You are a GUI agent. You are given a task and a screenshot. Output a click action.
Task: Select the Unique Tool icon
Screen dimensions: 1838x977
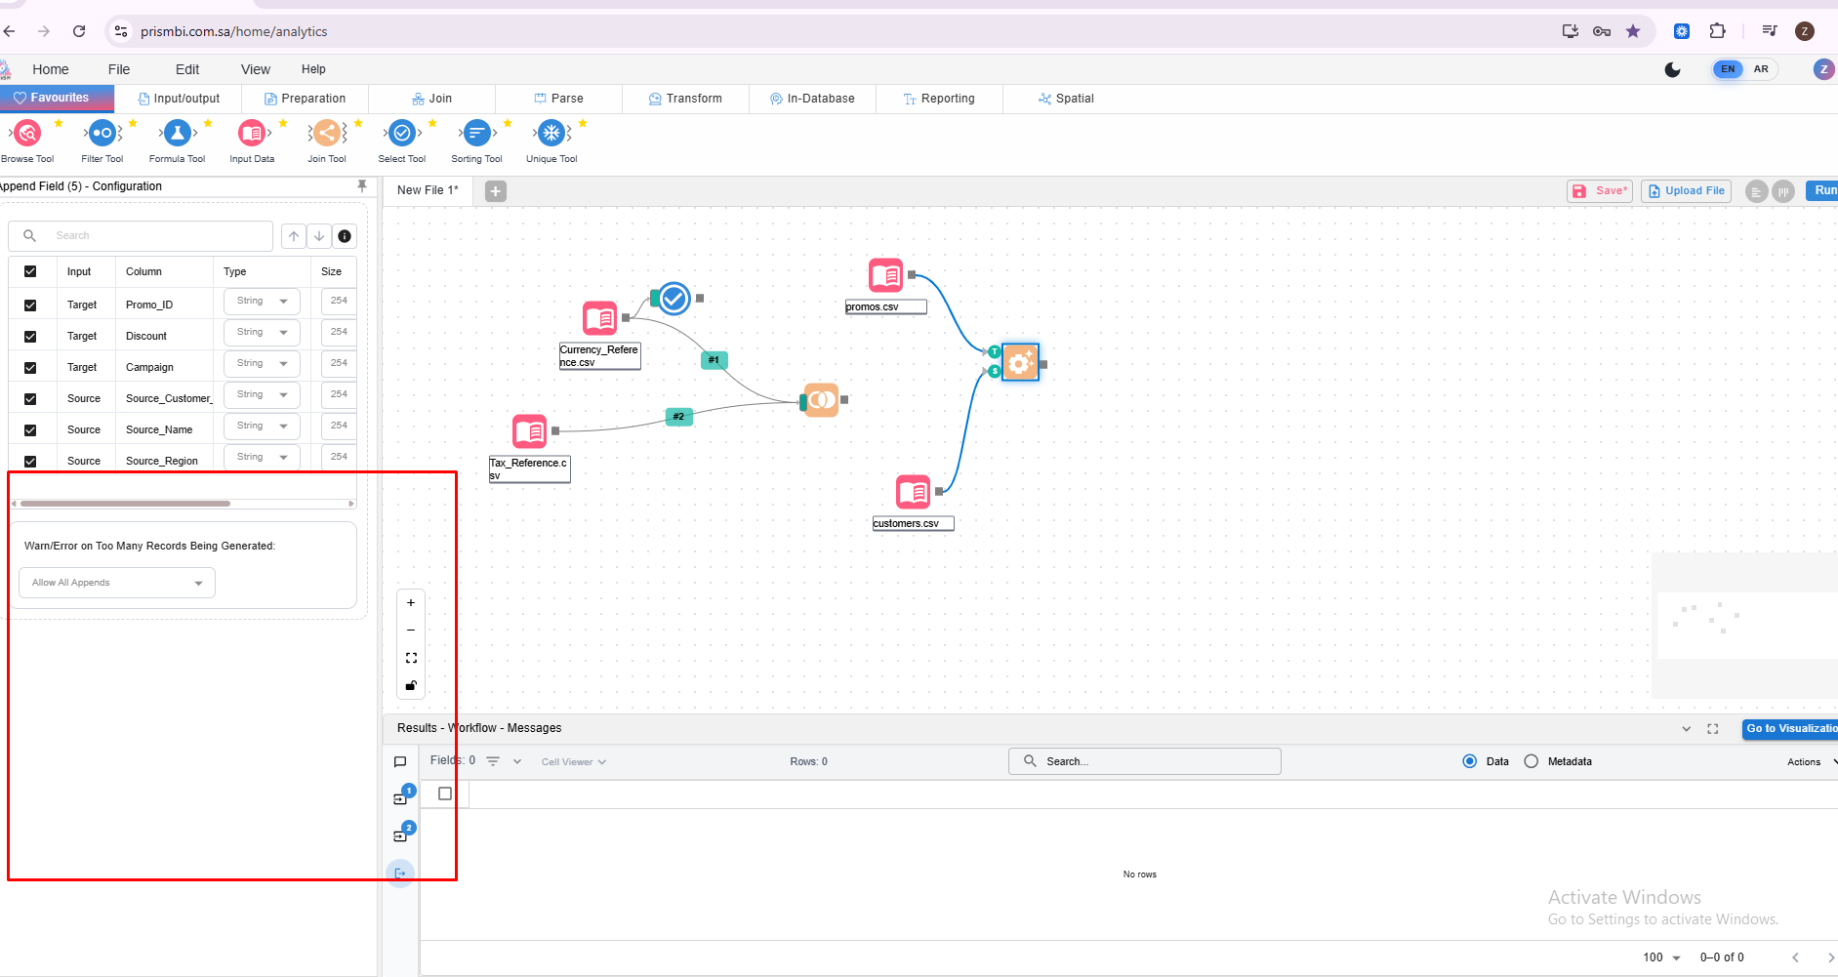[551, 133]
